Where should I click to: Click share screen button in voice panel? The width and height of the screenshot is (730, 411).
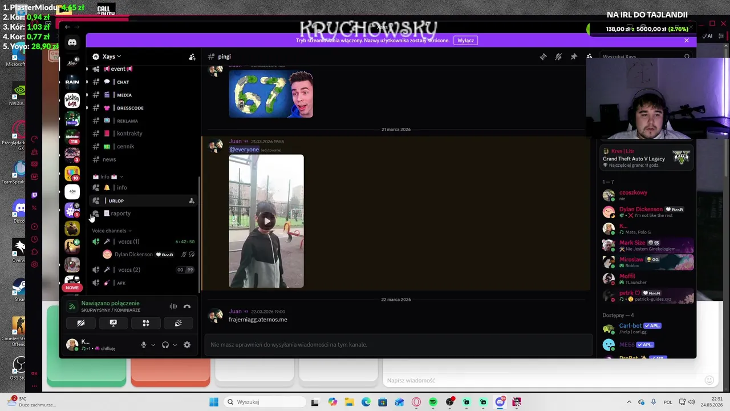pyautogui.click(x=113, y=323)
